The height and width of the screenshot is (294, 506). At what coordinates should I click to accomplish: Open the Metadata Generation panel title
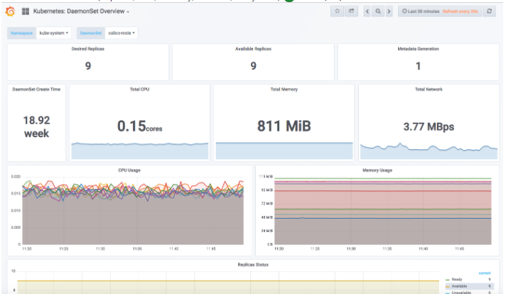418,49
